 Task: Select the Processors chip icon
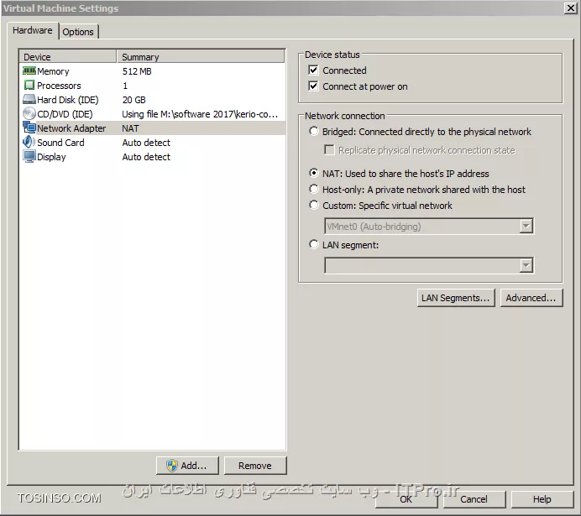[29, 85]
